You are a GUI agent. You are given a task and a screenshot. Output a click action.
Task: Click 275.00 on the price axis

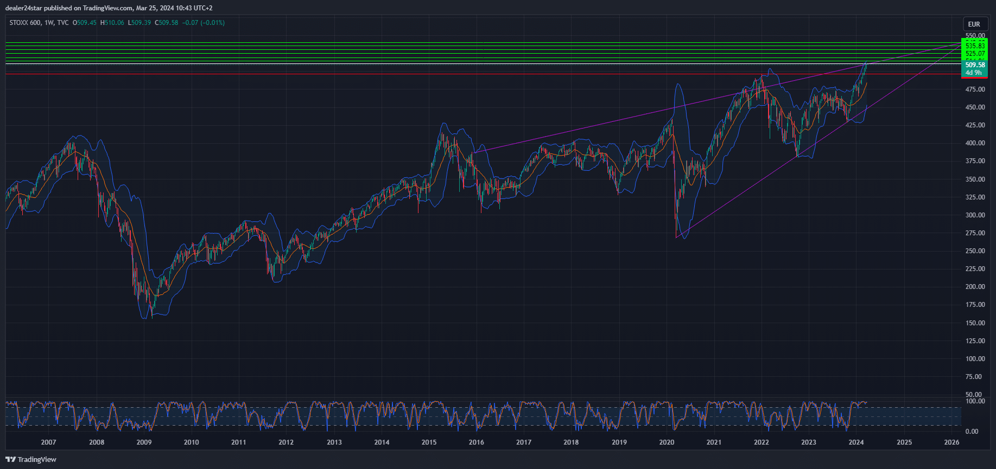pos(975,233)
